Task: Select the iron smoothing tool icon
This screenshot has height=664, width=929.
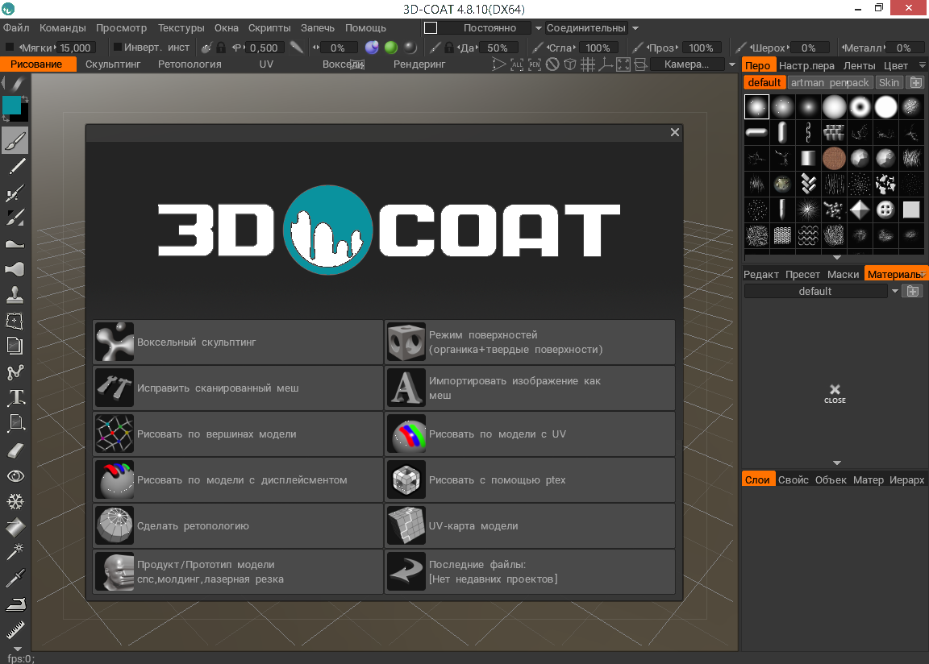Action: coord(15,604)
